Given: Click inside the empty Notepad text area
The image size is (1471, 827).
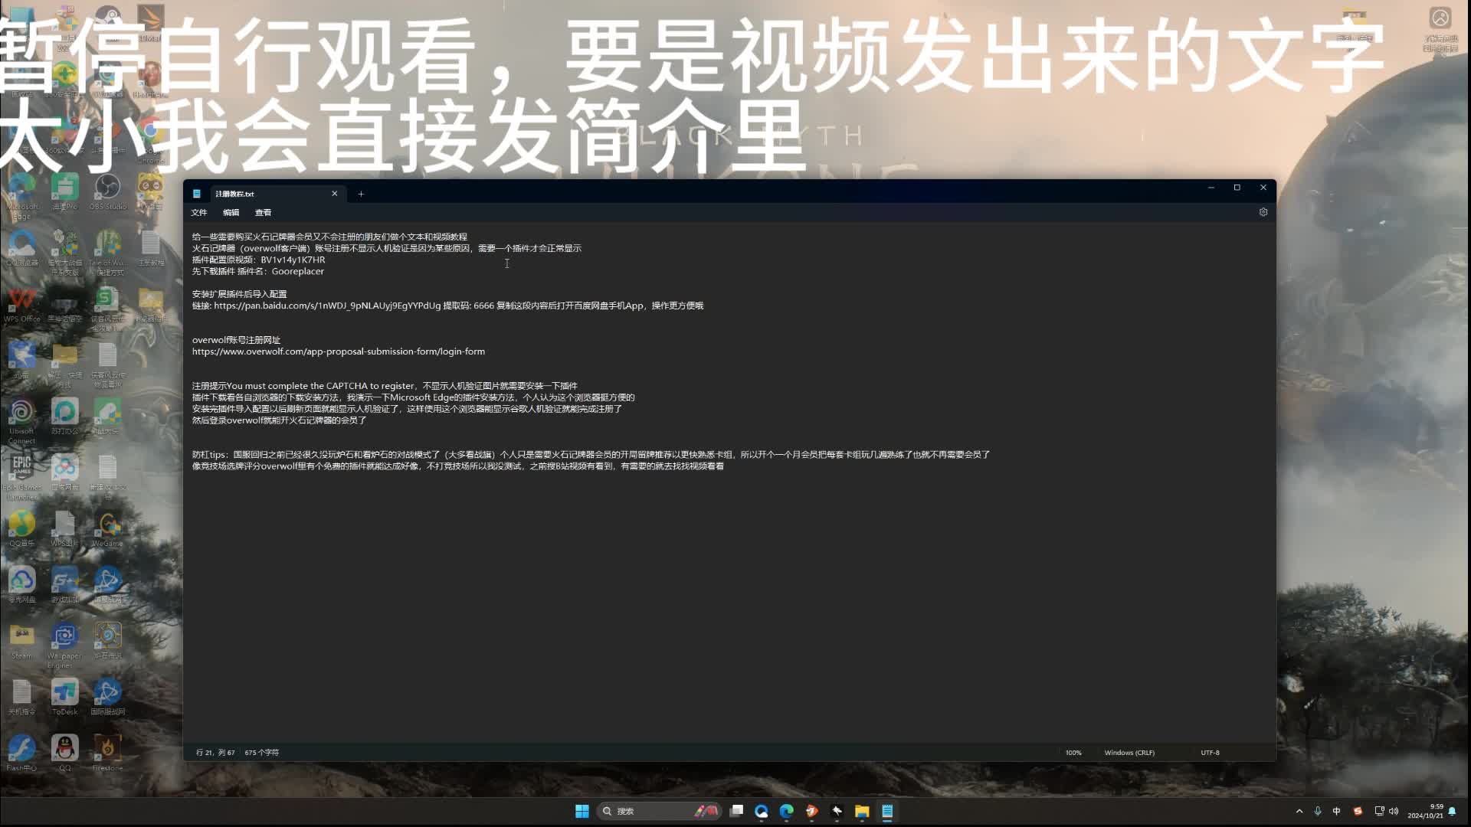Looking at the screenshot, I should tap(728, 605).
